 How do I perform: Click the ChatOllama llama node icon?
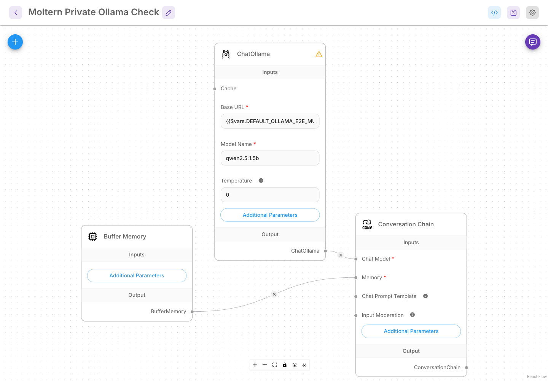pyautogui.click(x=226, y=54)
